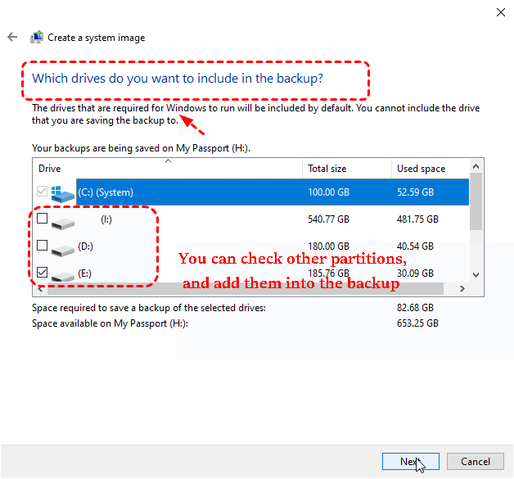Click the back arrow in the wizard header
The width and height of the screenshot is (514, 479).
12,38
